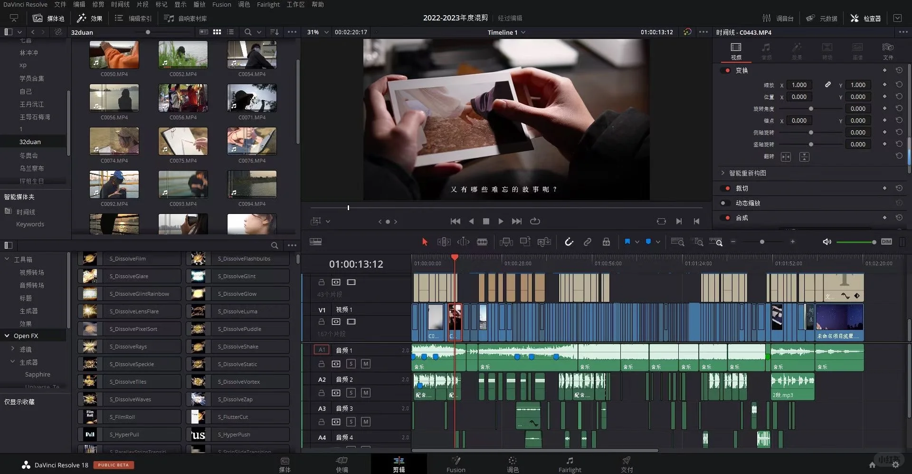Click the position lock icon in toolbar
Viewport: 912px width, 474px height.
tap(606, 242)
